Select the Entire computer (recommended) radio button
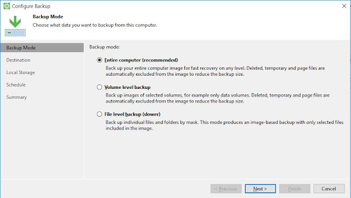 coord(99,60)
